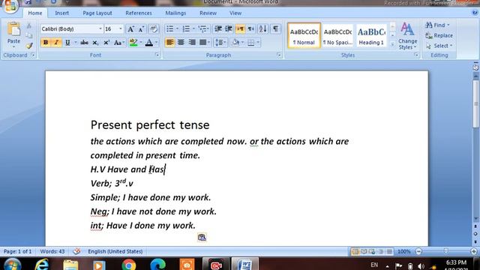
Task: Click Shading paint bucket icon
Action: [x=235, y=43]
